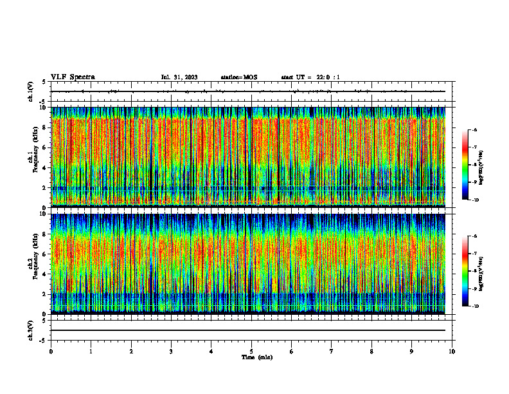The height and width of the screenshot is (394, 509).
Task: Click the time axis tick label "8"
Action: [x=371, y=352]
